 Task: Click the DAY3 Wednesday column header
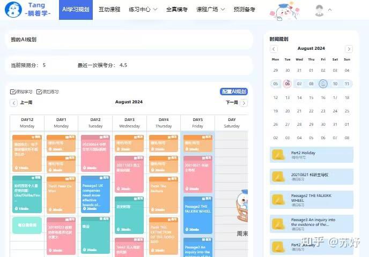pos(129,123)
